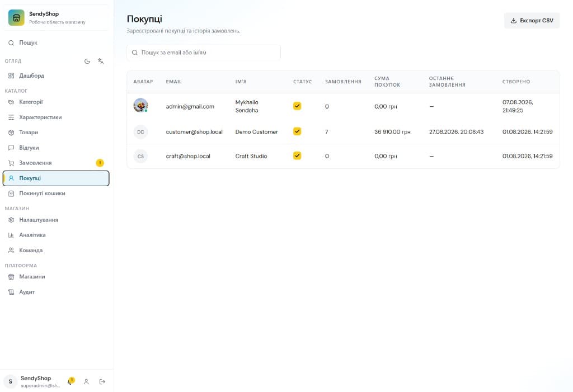Image resolution: width=573 pixels, height=392 pixels.
Task: Toggle status checkbox for Craft Studio
Action: pos(297,155)
